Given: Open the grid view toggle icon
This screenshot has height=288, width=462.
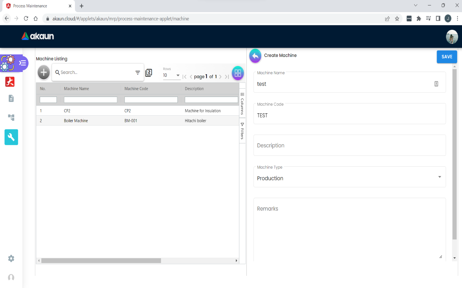Looking at the screenshot, I should (x=238, y=73).
